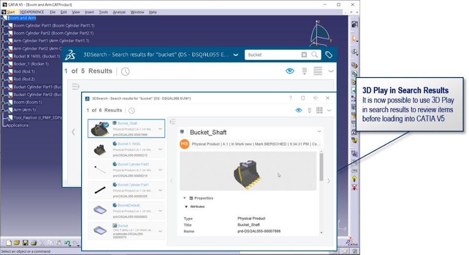Open the Bucket Cylinder Part2 link
Screen dimensions: 469x255
point(133,164)
